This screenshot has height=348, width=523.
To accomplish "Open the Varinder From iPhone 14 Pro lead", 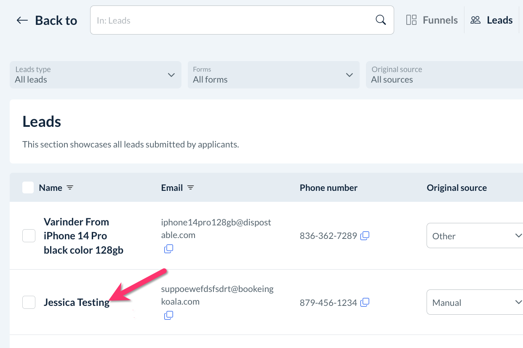I will click(76, 236).
